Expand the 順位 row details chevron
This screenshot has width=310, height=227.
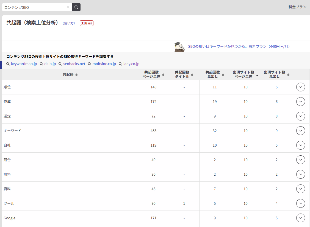[300, 87]
